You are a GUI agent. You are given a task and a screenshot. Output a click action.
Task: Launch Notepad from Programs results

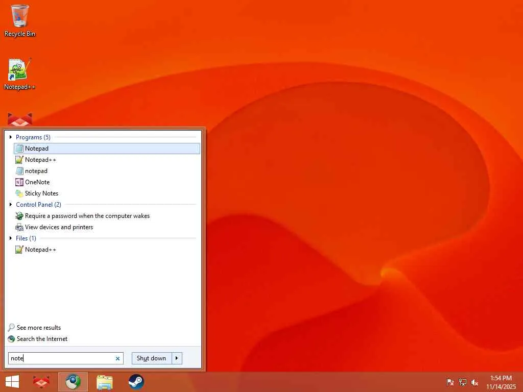pos(107,149)
